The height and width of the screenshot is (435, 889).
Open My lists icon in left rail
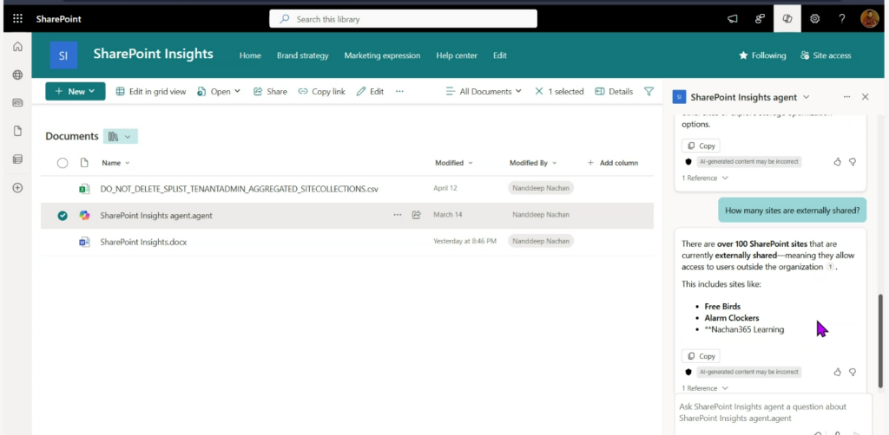pyautogui.click(x=17, y=159)
